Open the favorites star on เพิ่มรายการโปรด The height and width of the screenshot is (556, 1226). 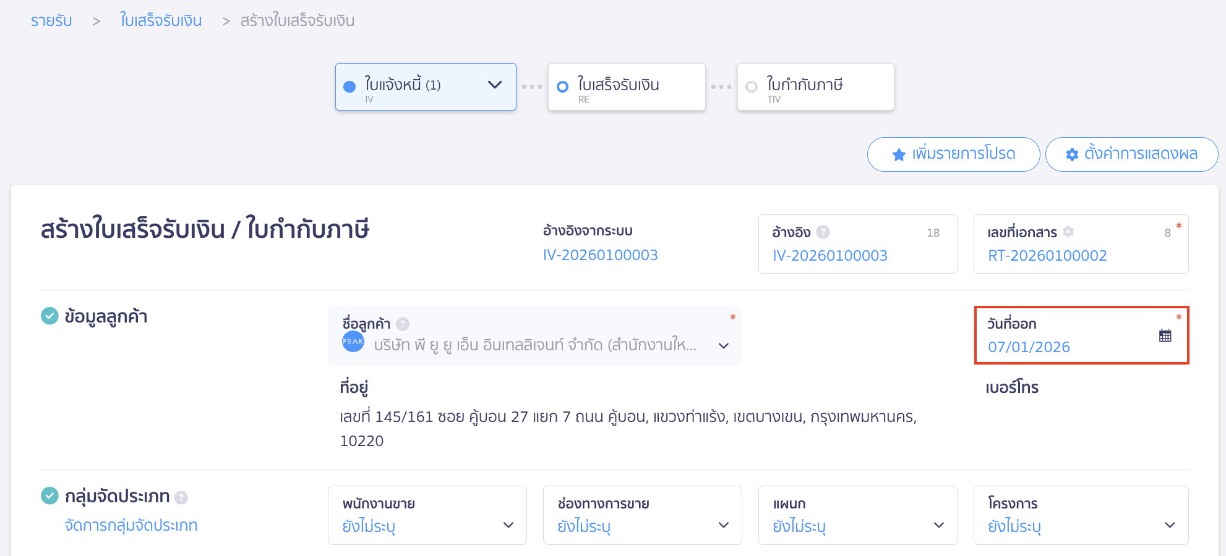[x=898, y=154]
